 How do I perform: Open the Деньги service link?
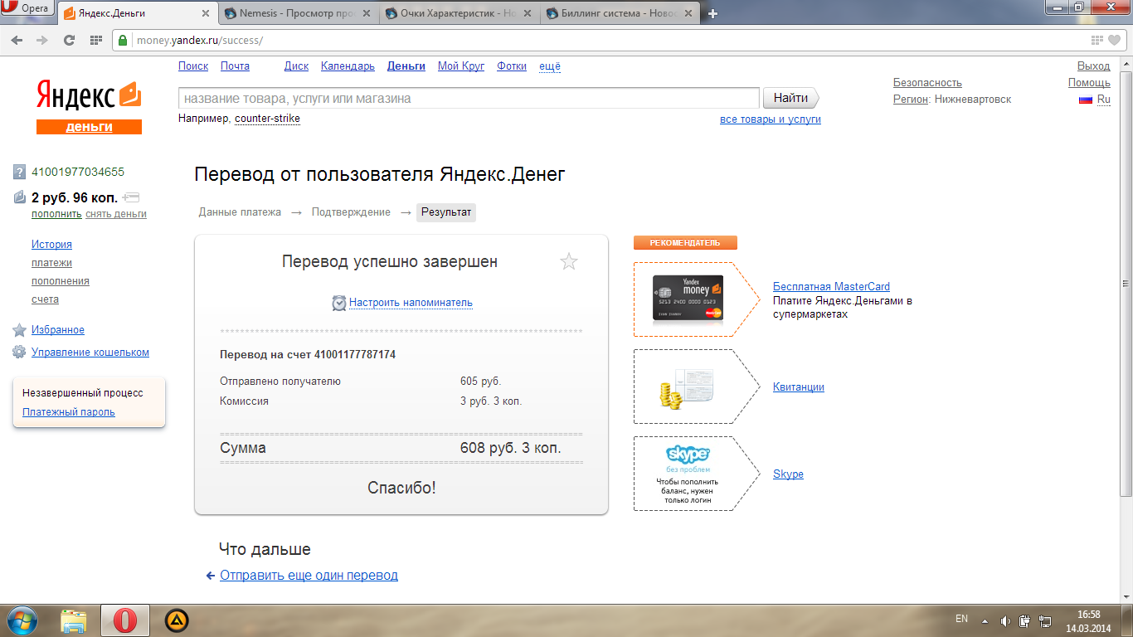pos(406,66)
